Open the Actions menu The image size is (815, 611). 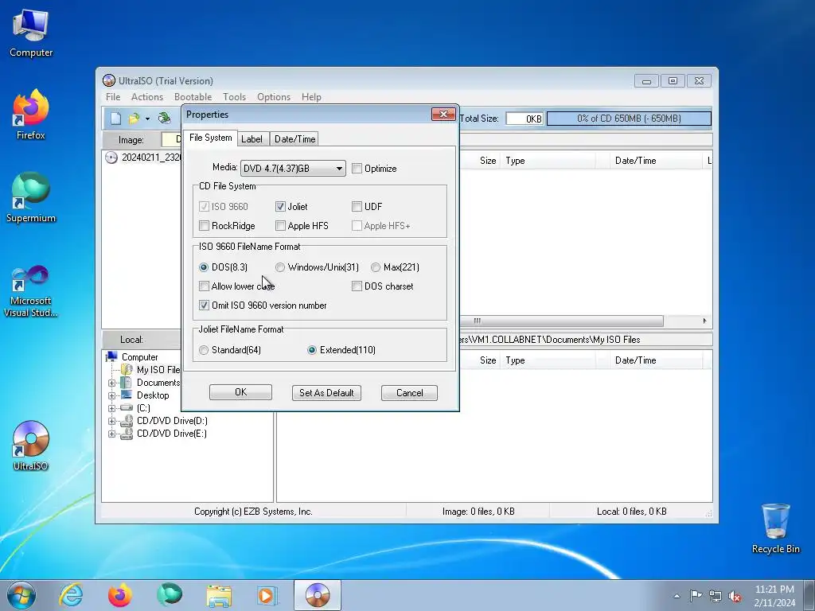click(x=147, y=96)
